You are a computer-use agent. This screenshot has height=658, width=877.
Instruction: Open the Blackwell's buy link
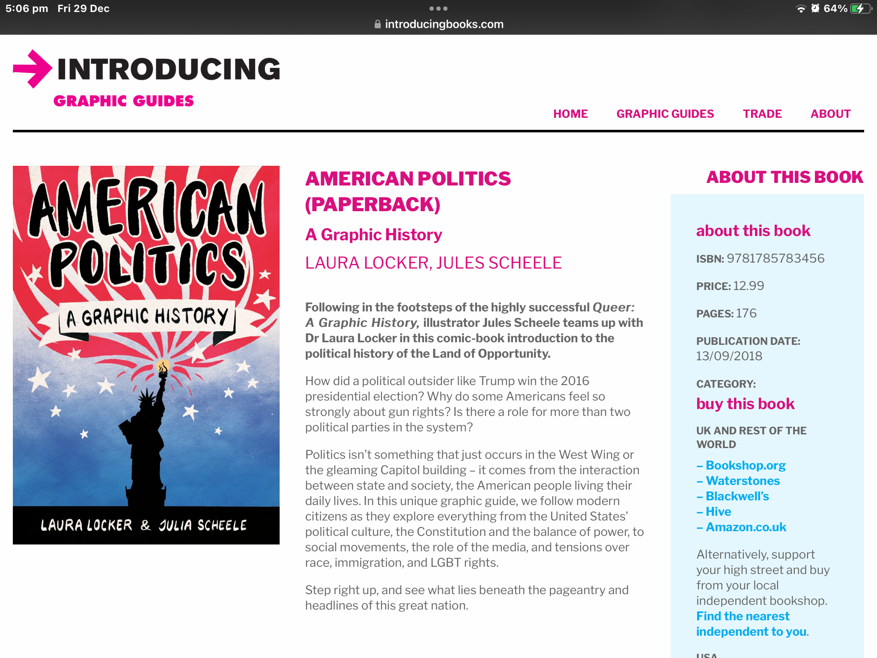[x=737, y=496]
